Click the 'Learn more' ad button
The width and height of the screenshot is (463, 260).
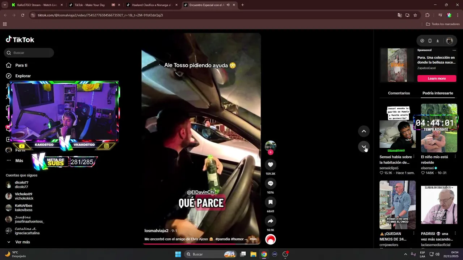tap(437, 78)
